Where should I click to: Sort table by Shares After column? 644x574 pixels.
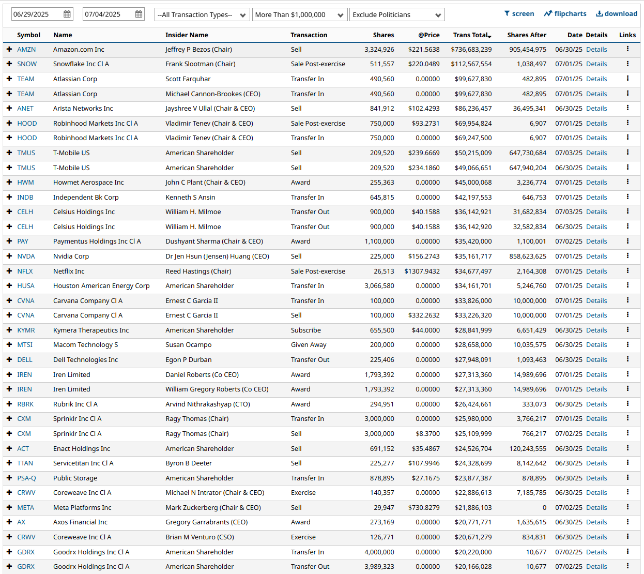point(527,35)
